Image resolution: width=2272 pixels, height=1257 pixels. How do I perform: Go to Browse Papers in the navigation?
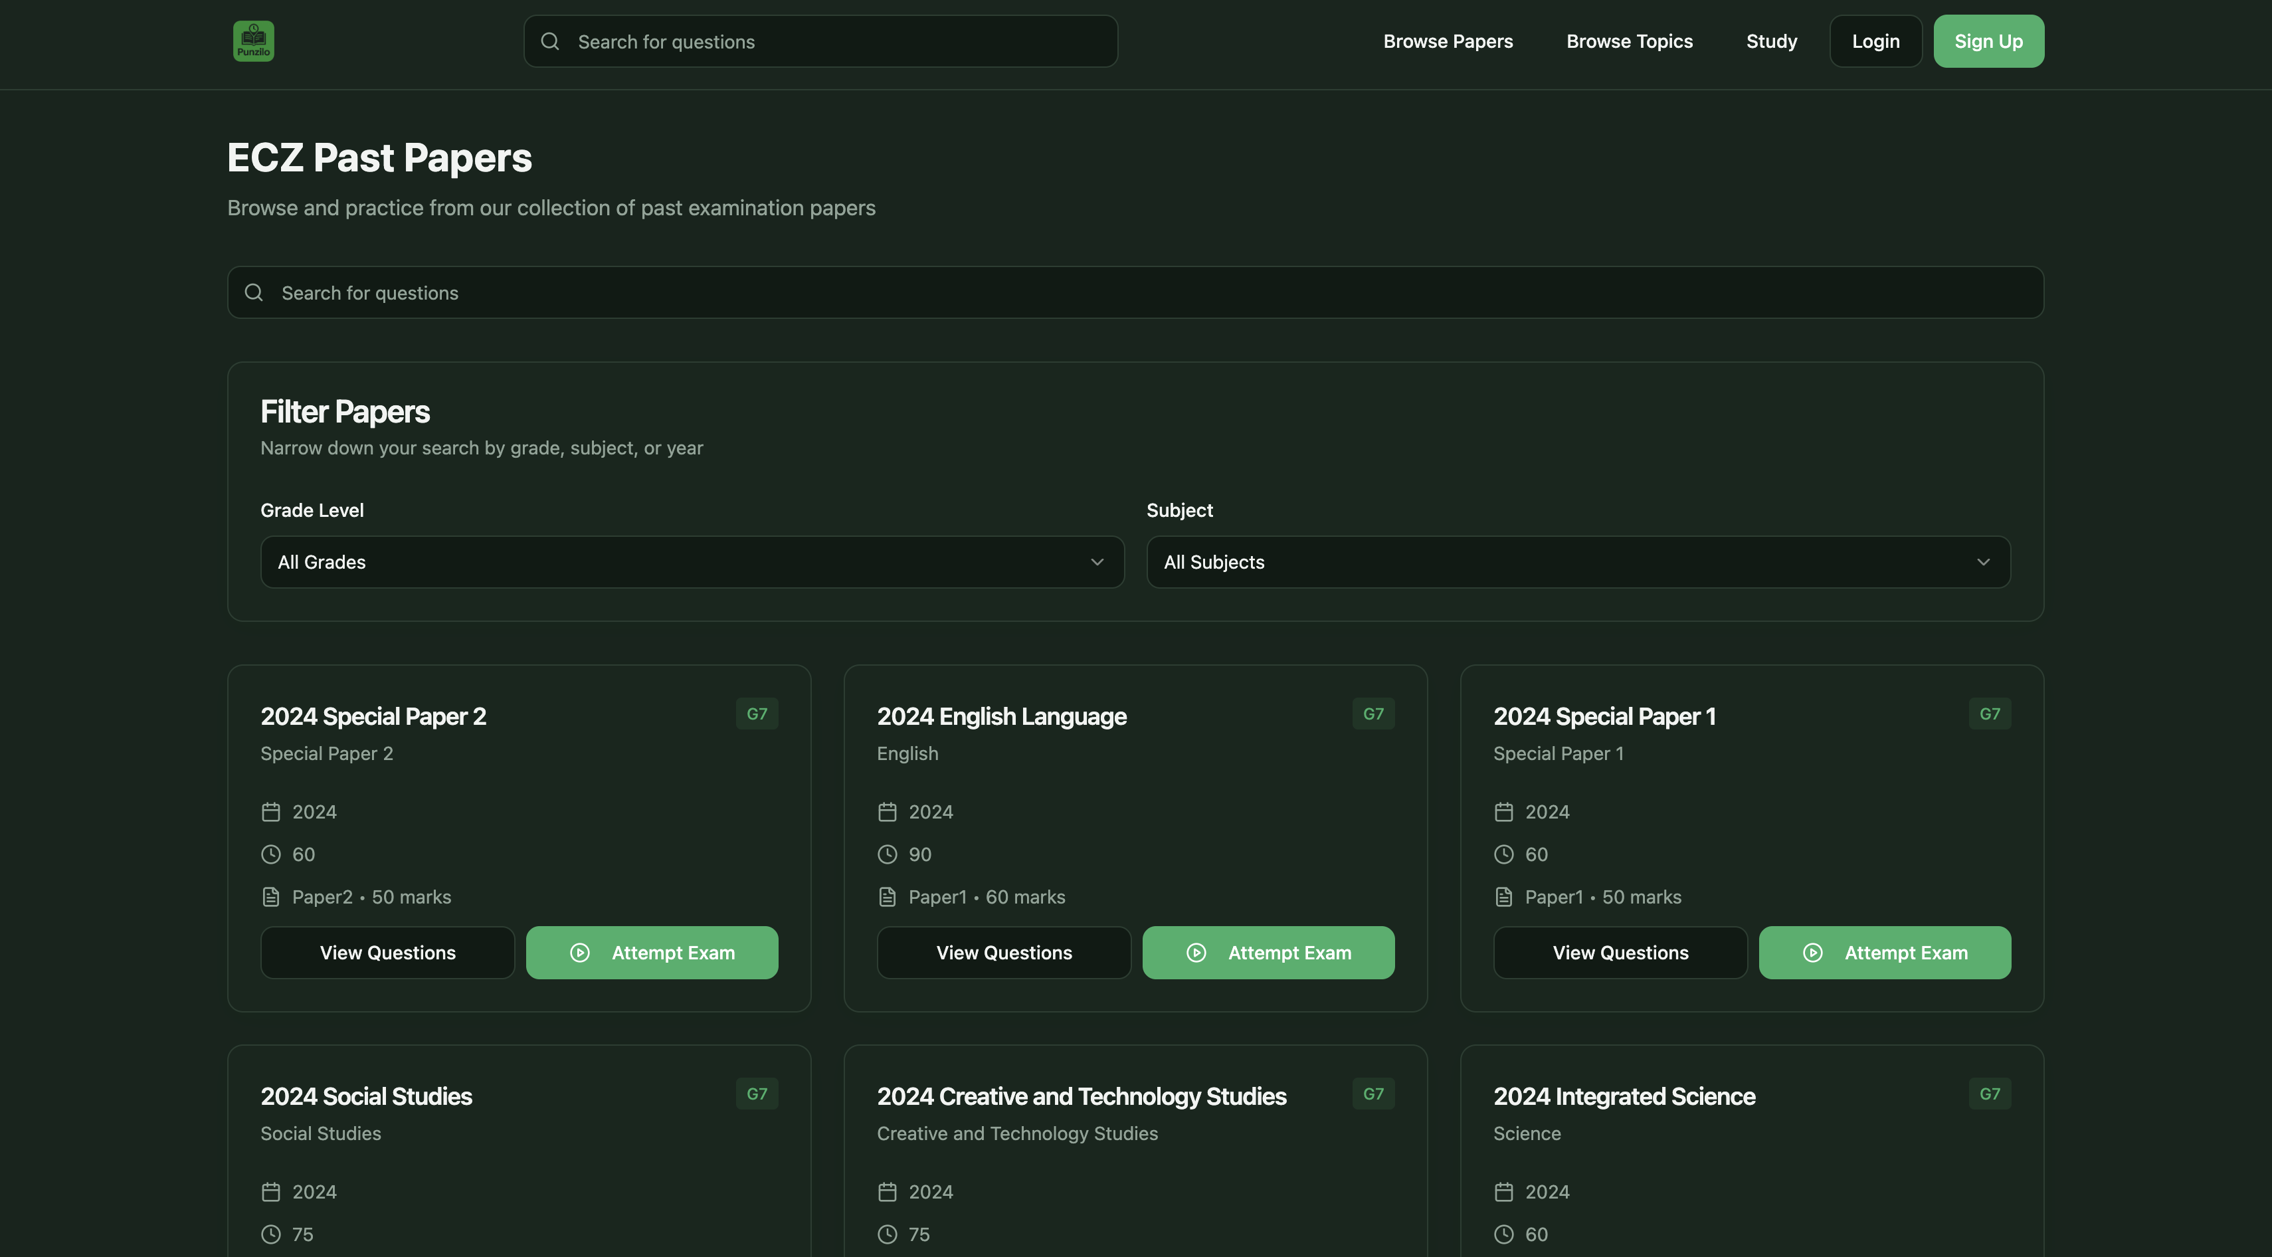point(1448,41)
